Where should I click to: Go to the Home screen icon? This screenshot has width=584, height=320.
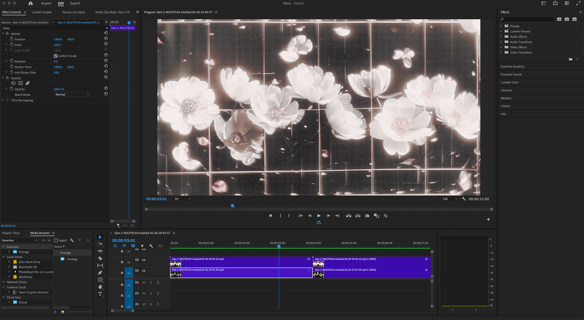pyautogui.click(x=30, y=3)
